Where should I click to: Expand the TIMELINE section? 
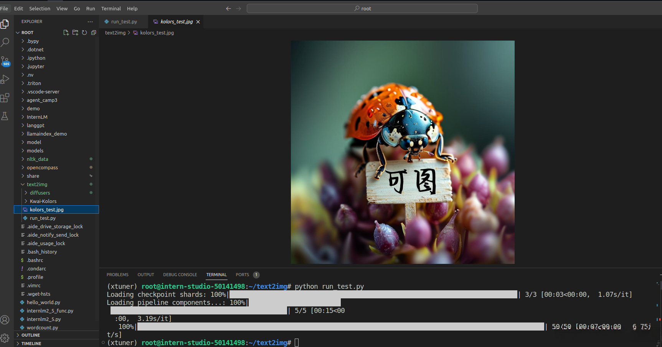pos(56,344)
